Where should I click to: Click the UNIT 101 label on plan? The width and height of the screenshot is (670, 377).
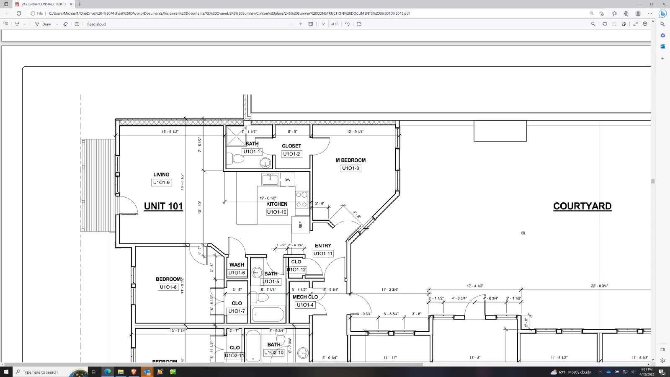click(x=163, y=206)
